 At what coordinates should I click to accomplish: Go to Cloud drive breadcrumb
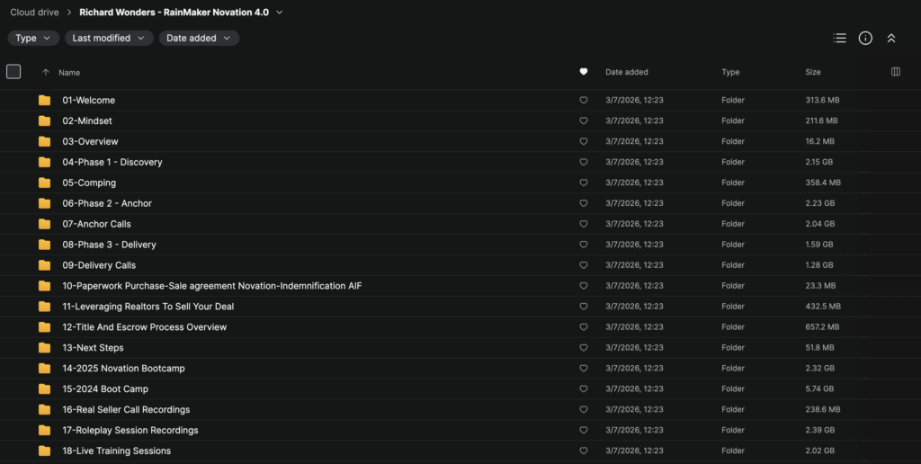(x=35, y=13)
